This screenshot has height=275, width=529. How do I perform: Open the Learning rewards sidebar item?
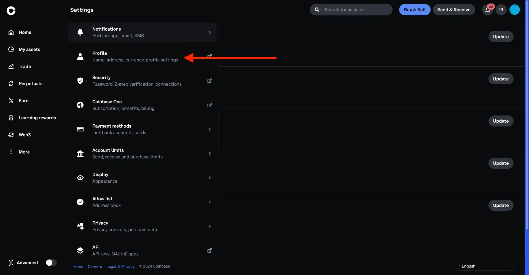pyautogui.click(x=37, y=118)
